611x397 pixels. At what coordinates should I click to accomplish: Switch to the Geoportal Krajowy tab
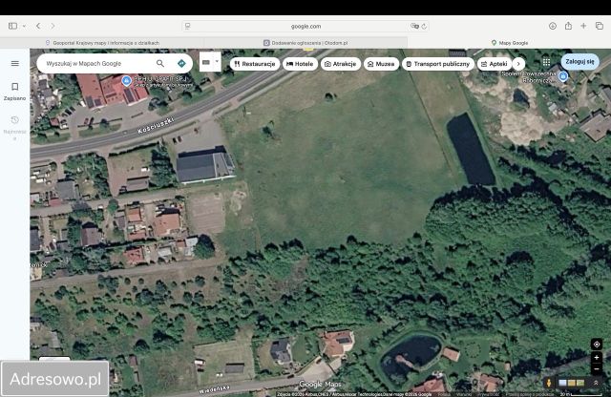point(102,43)
